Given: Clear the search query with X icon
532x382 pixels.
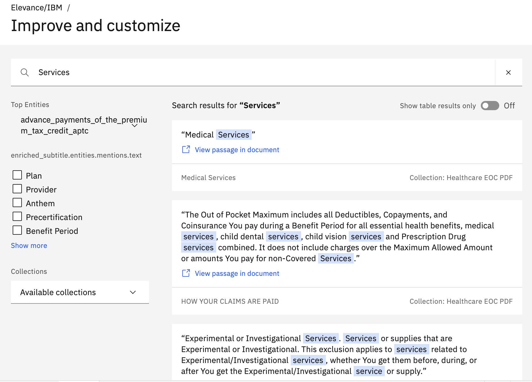Looking at the screenshot, I should 508,72.
